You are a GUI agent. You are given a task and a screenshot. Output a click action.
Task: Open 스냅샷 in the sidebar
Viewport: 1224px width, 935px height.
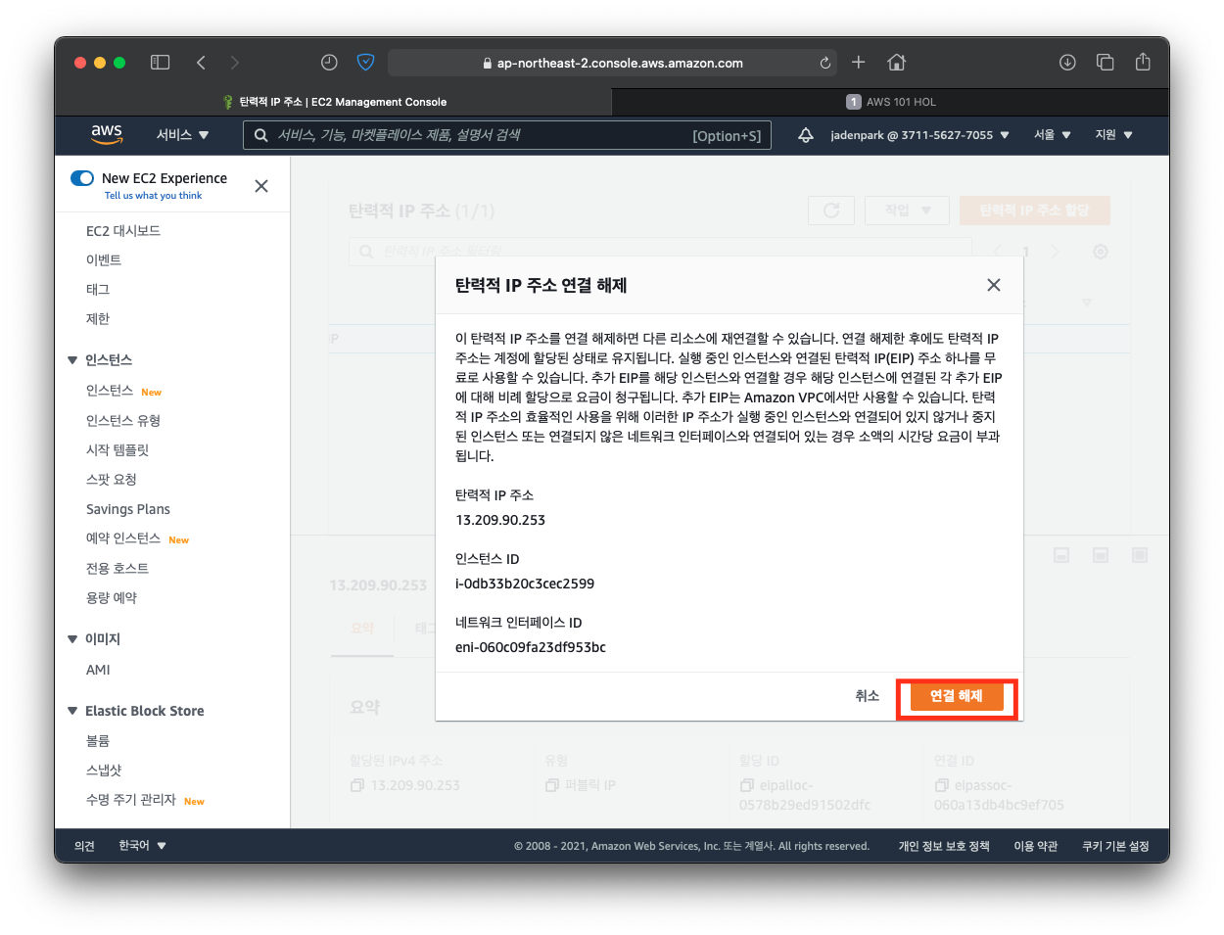(104, 771)
